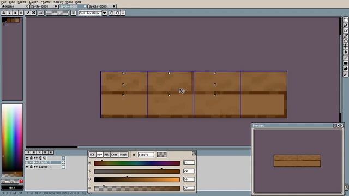Select the Rectangular Marquee tool
349x196 pixels.
tap(345, 20)
